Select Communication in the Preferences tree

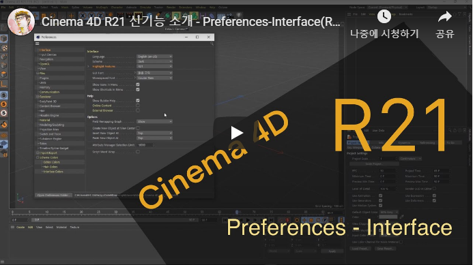point(49,92)
